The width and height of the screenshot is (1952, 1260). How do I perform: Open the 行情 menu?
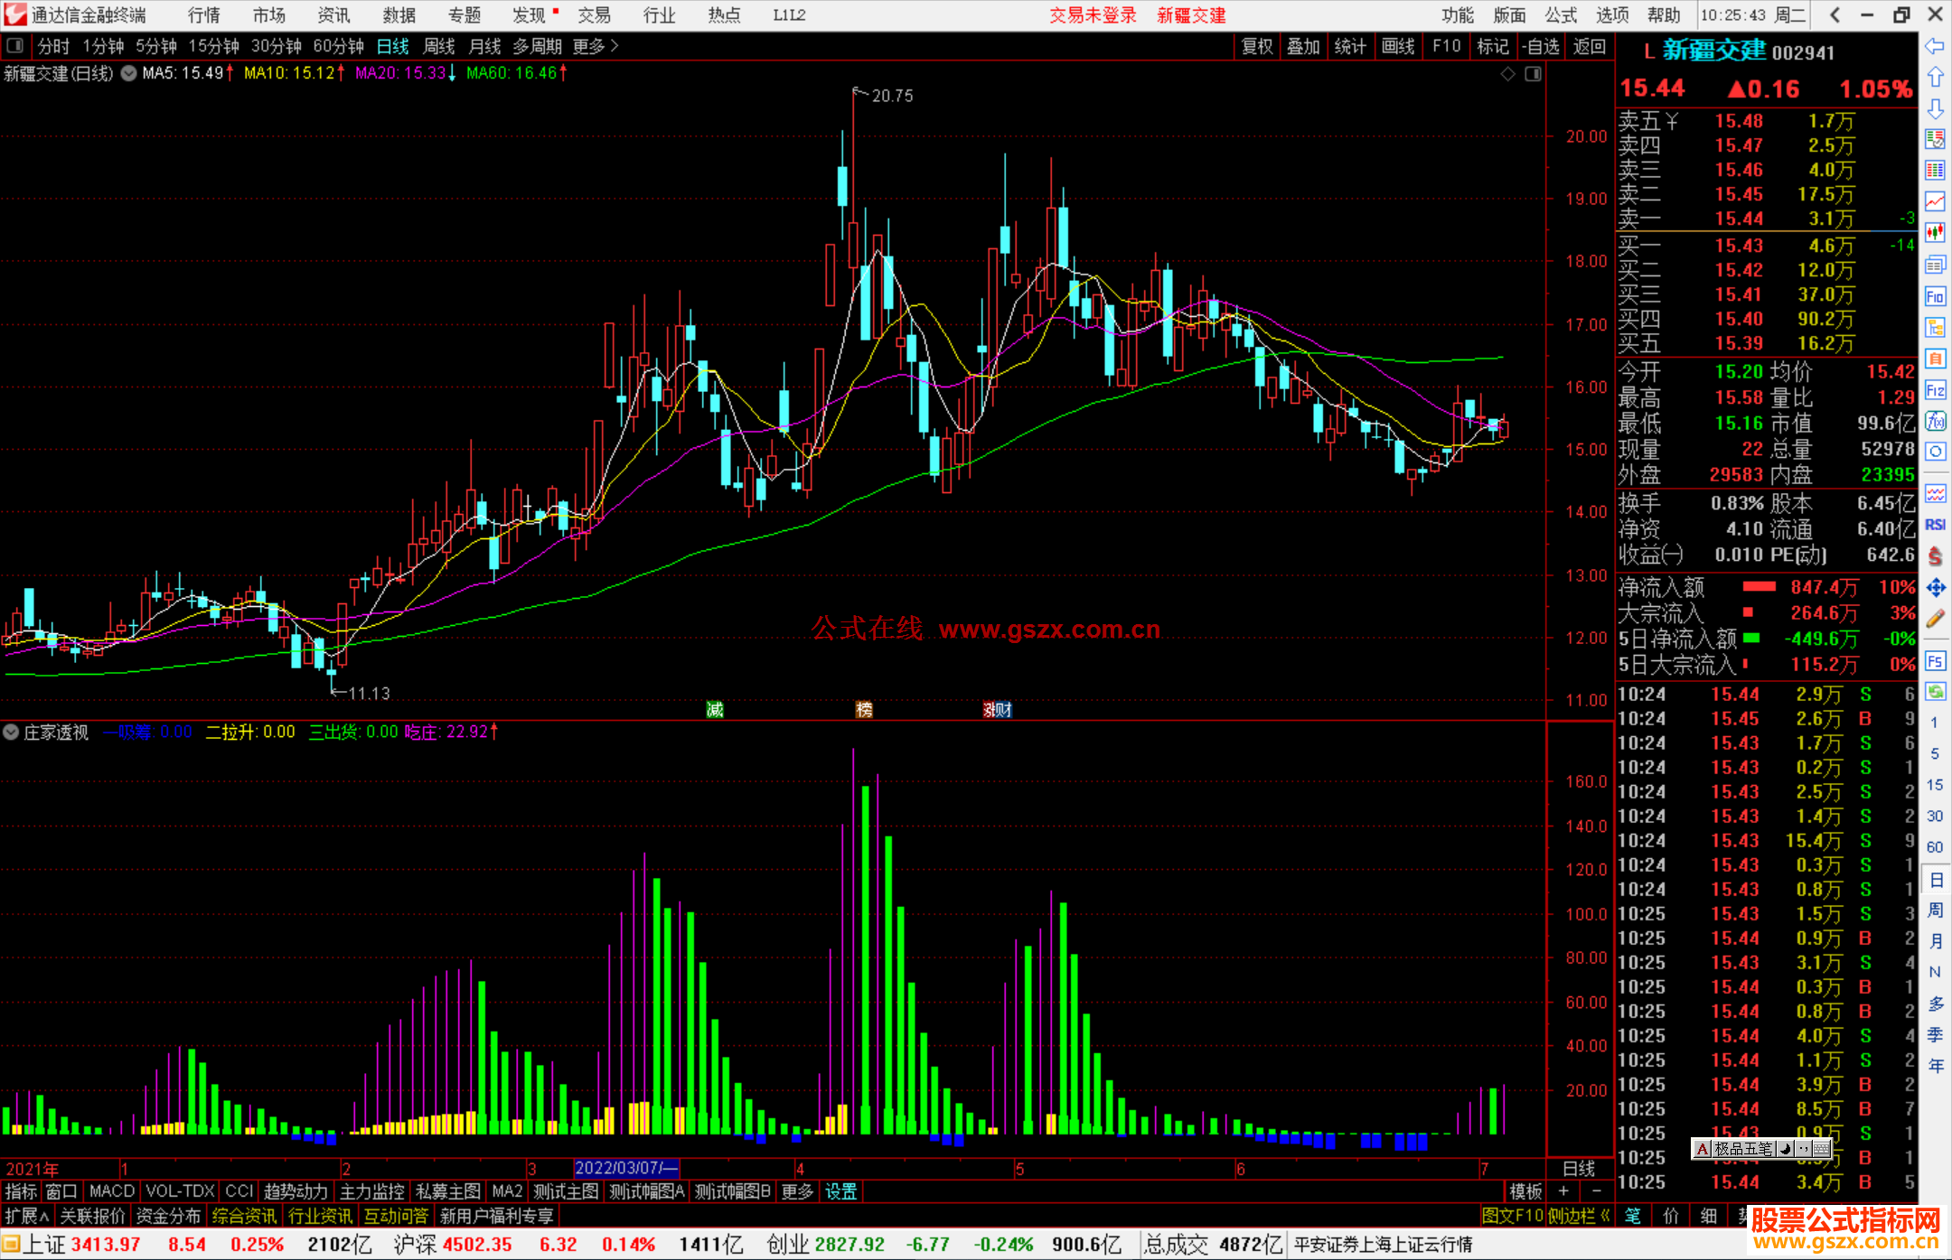203,15
